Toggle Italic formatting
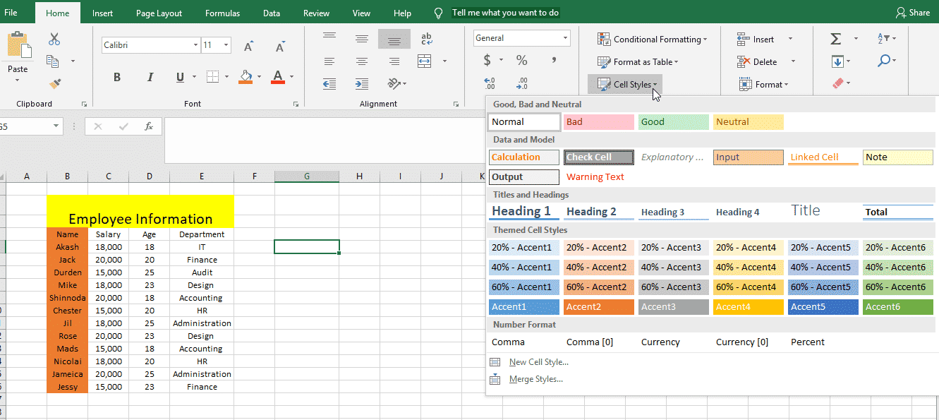 pos(150,77)
